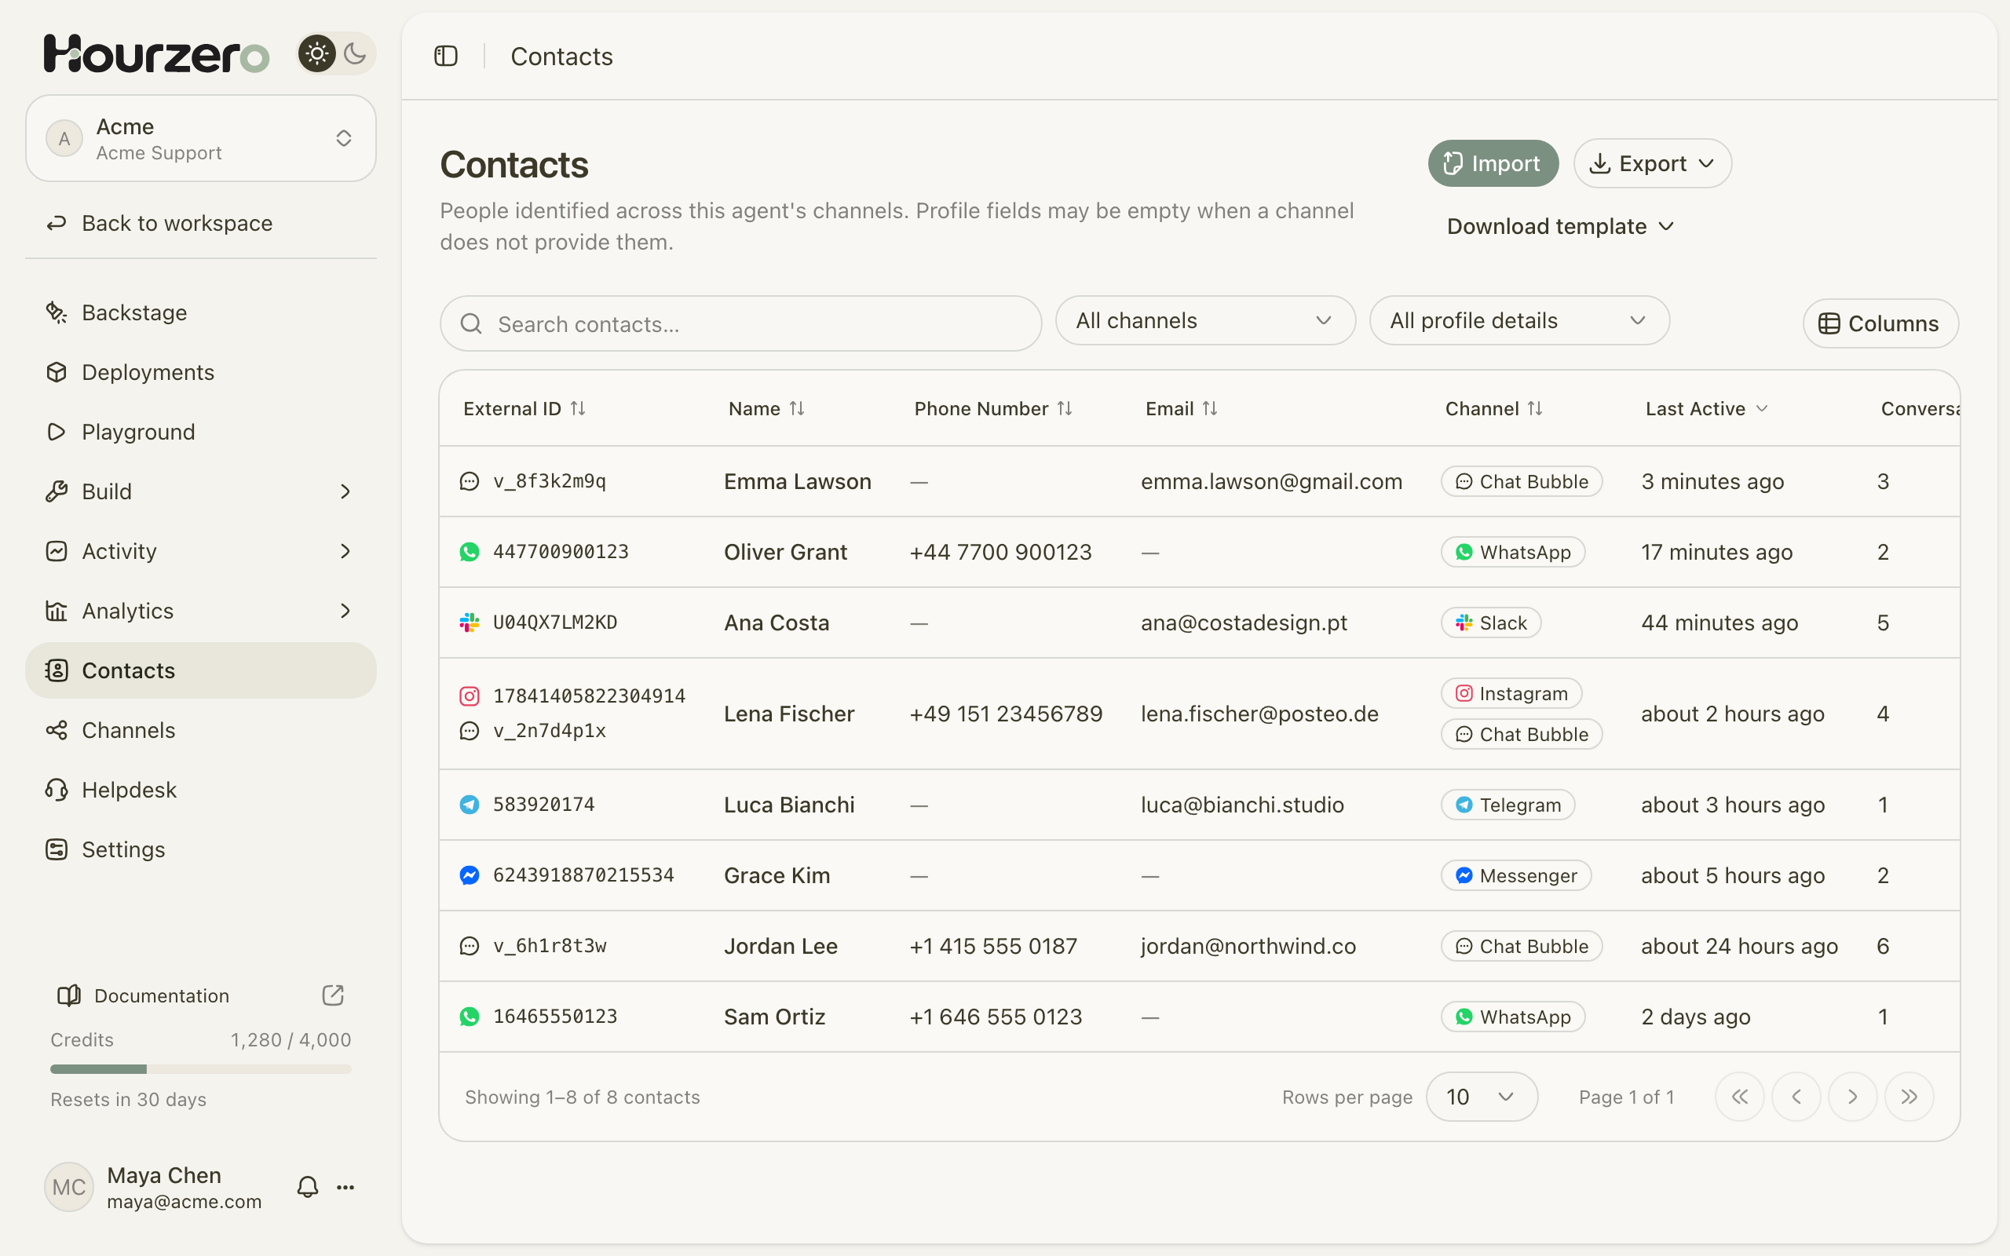The height and width of the screenshot is (1256, 2010).
Task: Open Deployments in the sidebar
Action: point(201,372)
